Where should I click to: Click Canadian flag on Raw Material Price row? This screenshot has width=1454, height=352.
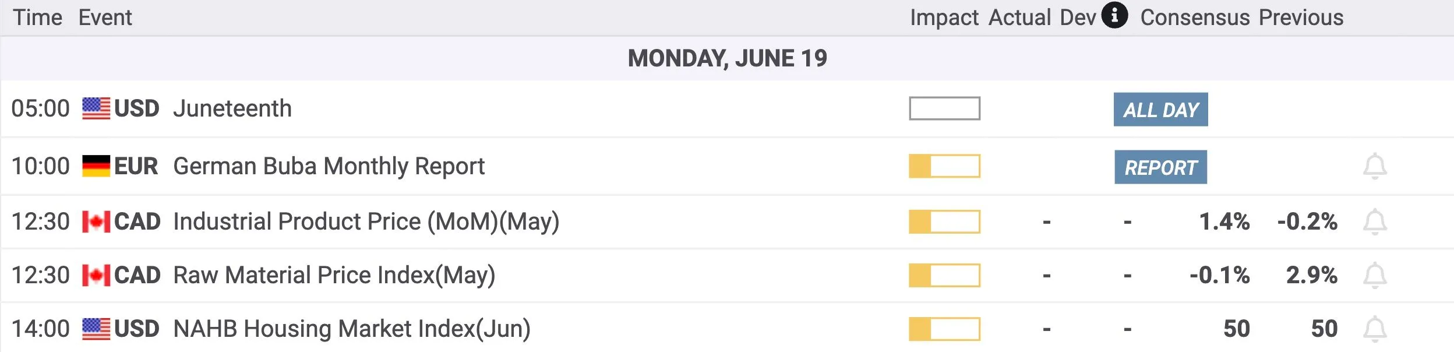[96, 275]
